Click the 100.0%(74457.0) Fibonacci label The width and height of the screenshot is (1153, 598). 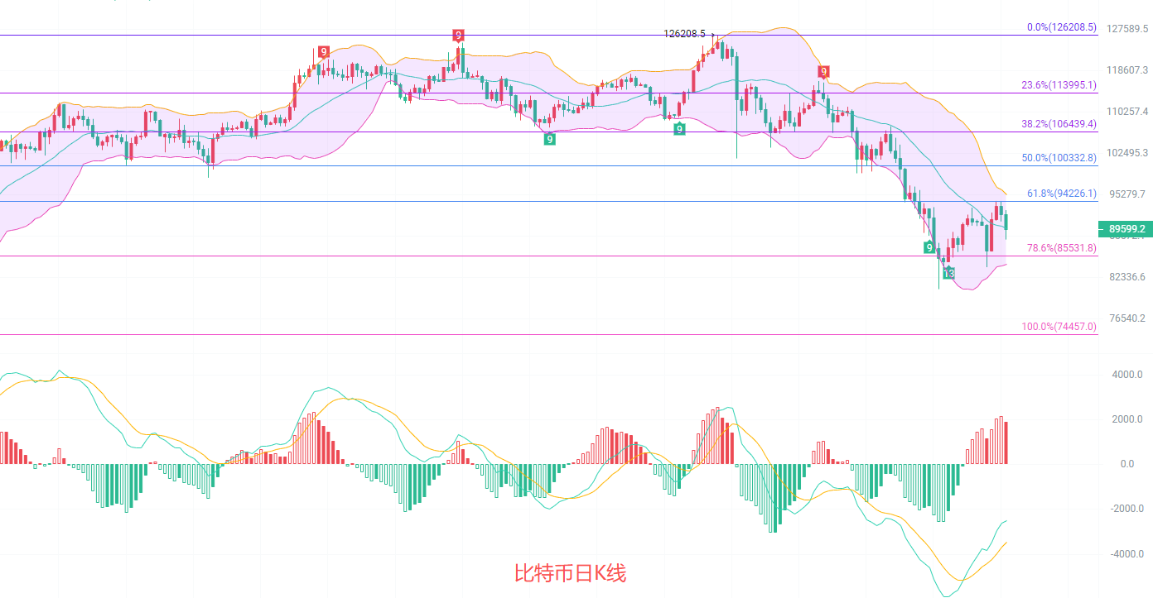(x=1059, y=327)
